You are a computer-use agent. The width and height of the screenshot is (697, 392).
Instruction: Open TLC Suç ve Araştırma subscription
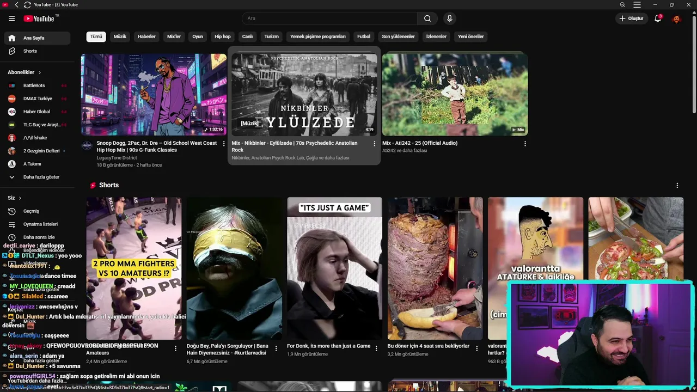click(x=38, y=125)
